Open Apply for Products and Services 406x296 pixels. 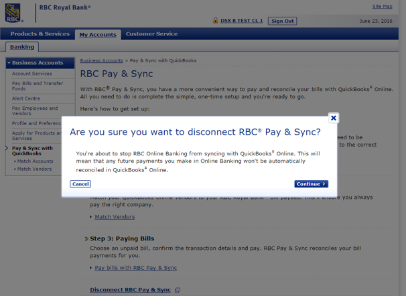click(36, 135)
